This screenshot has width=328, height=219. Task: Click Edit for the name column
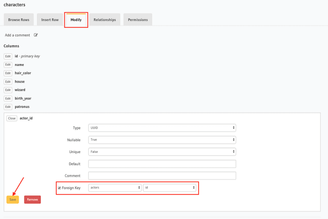click(x=8, y=65)
